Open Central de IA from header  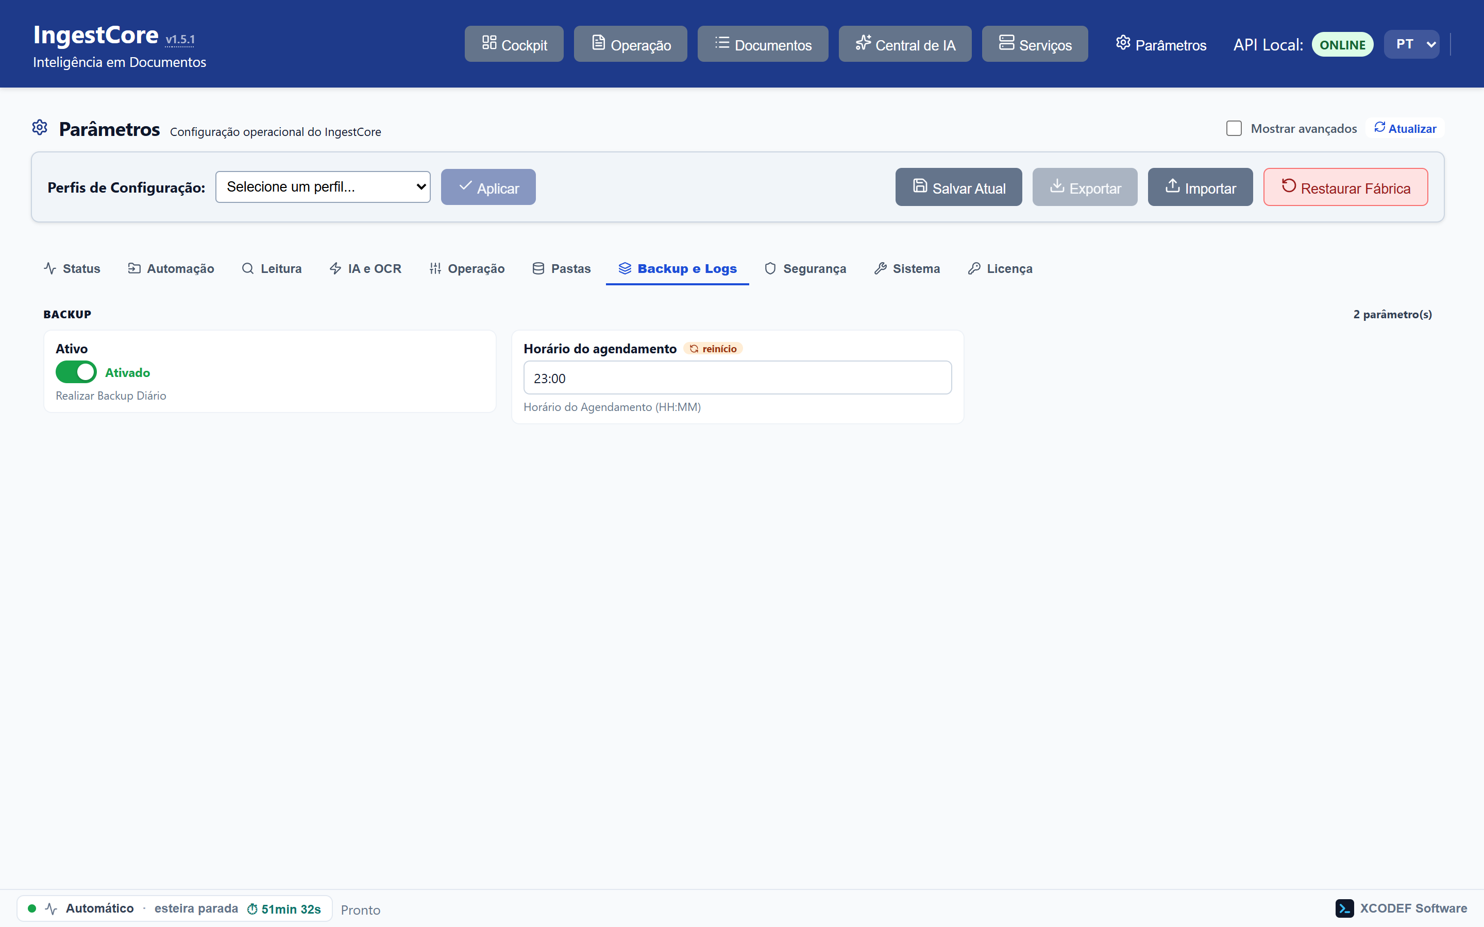click(905, 44)
